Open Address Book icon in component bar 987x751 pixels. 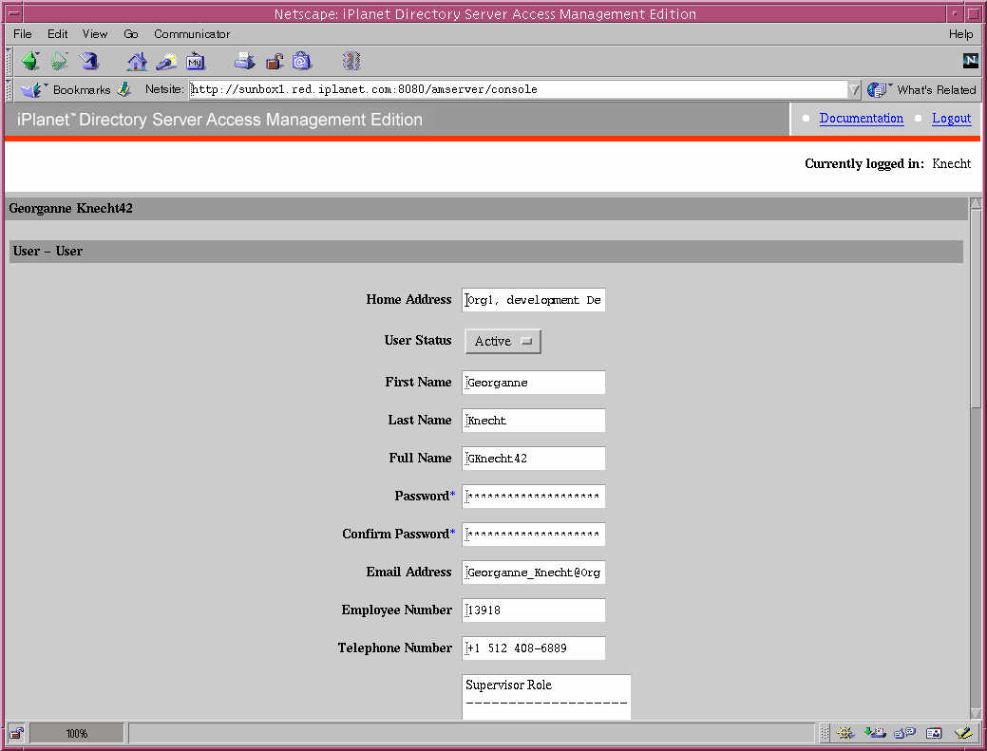coord(934,733)
